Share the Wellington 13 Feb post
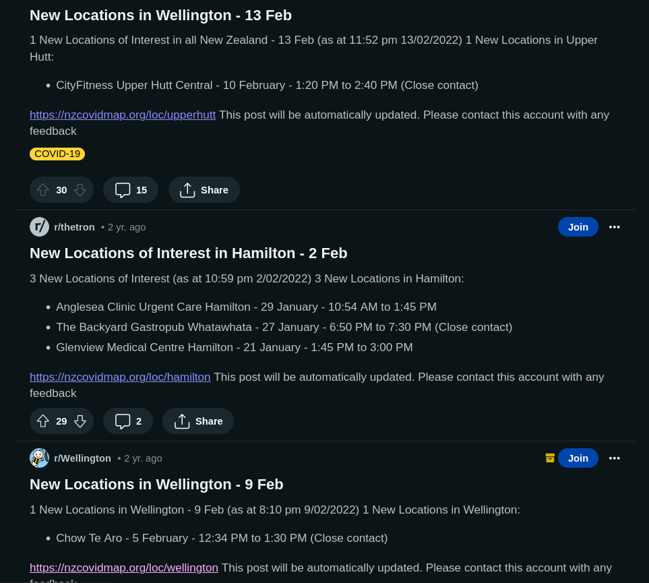Screen dimensions: 649x583 click(x=204, y=190)
